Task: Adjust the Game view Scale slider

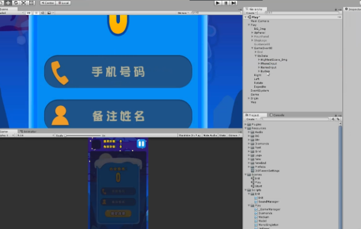Action: [83, 136]
